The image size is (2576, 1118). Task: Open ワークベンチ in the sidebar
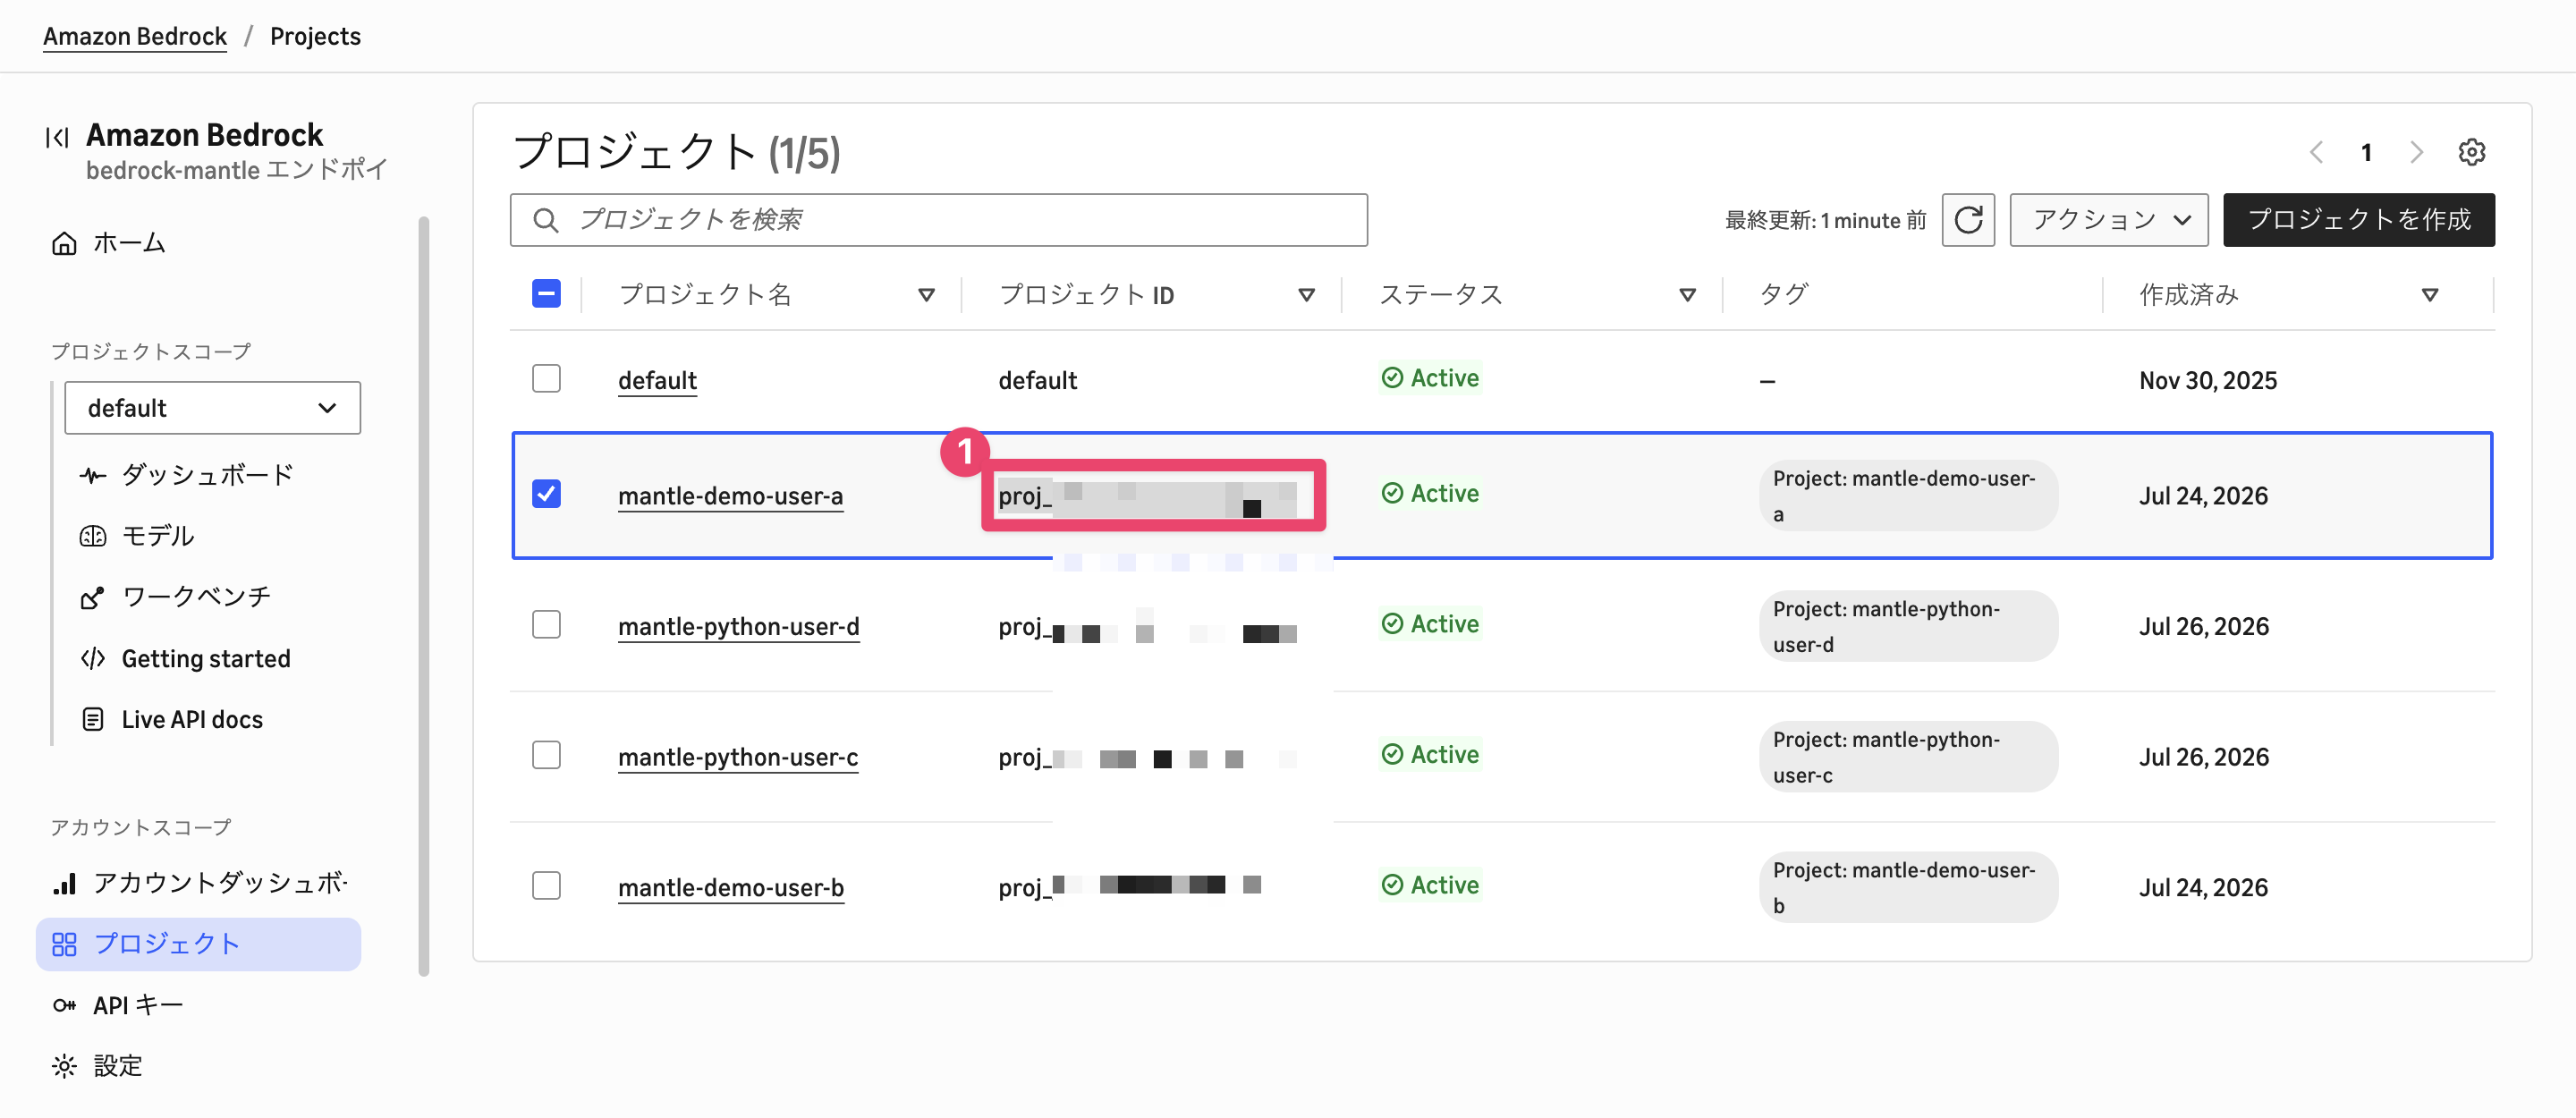tap(196, 597)
